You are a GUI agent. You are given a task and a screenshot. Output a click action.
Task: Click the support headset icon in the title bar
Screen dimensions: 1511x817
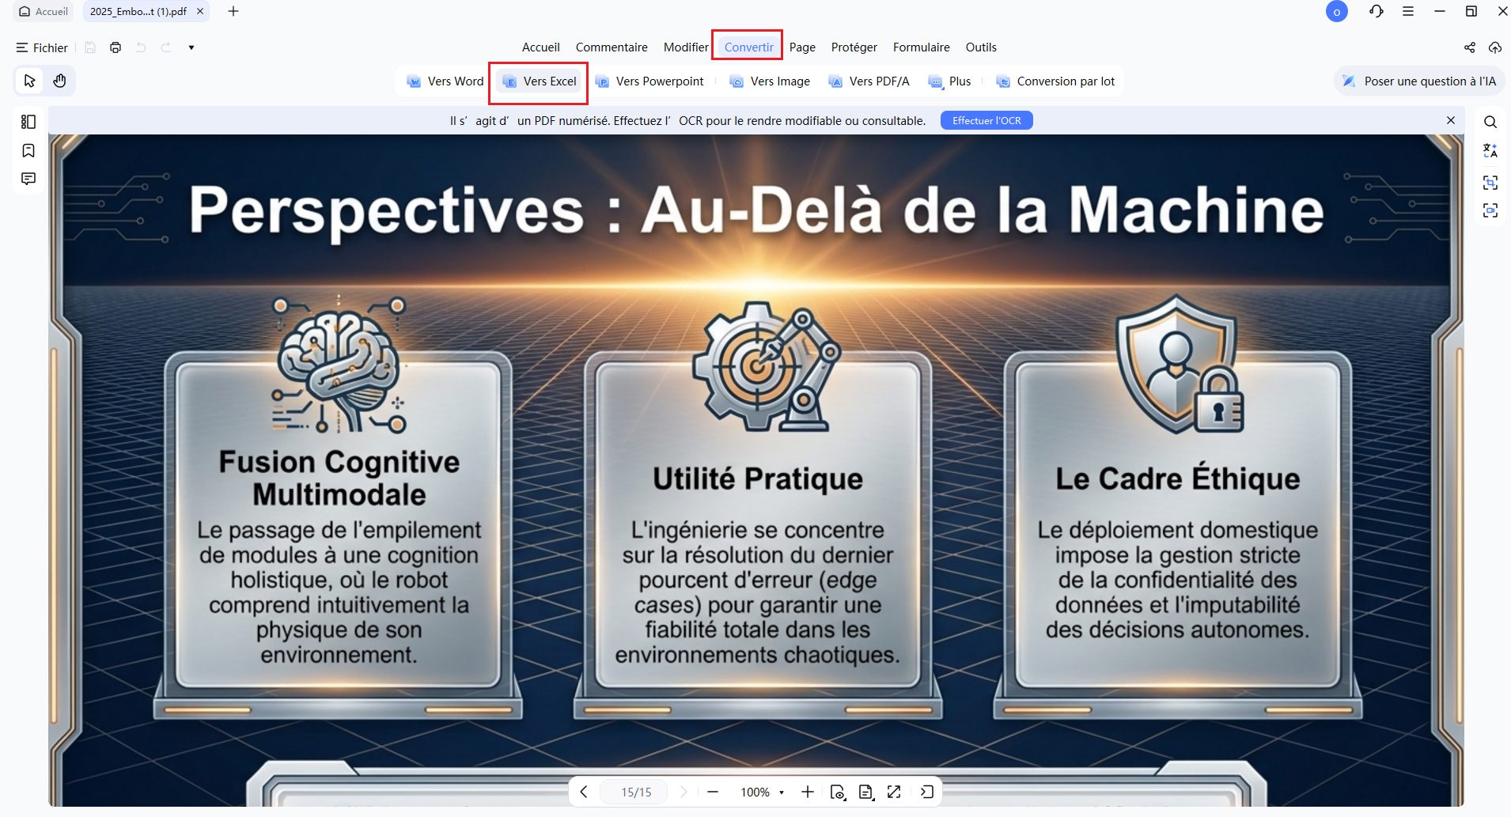point(1377,11)
